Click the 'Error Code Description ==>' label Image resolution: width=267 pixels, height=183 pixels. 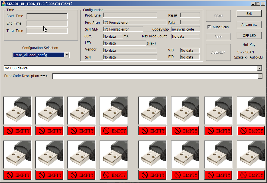[26, 76]
